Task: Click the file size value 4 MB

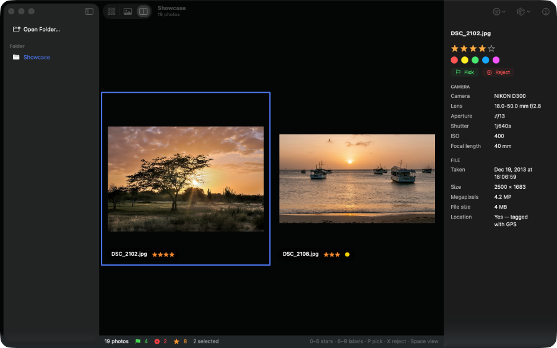Action: coord(501,207)
